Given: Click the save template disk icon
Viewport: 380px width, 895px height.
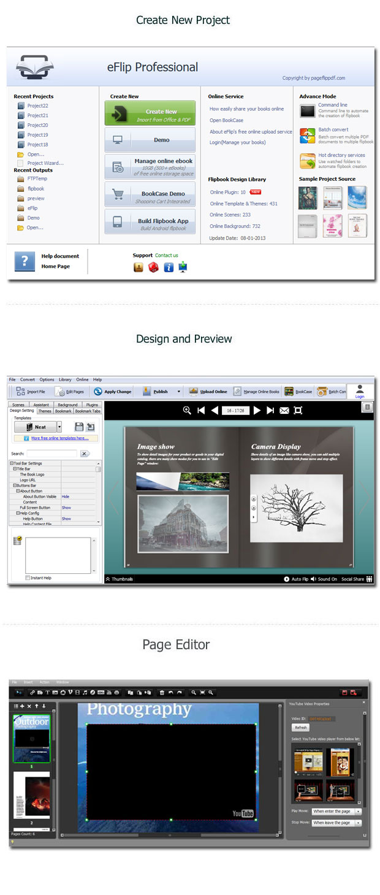Looking at the screenshot, I should 79,427.
